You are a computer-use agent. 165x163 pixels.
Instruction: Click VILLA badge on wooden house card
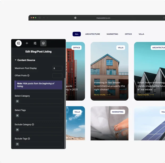point(121,47)
